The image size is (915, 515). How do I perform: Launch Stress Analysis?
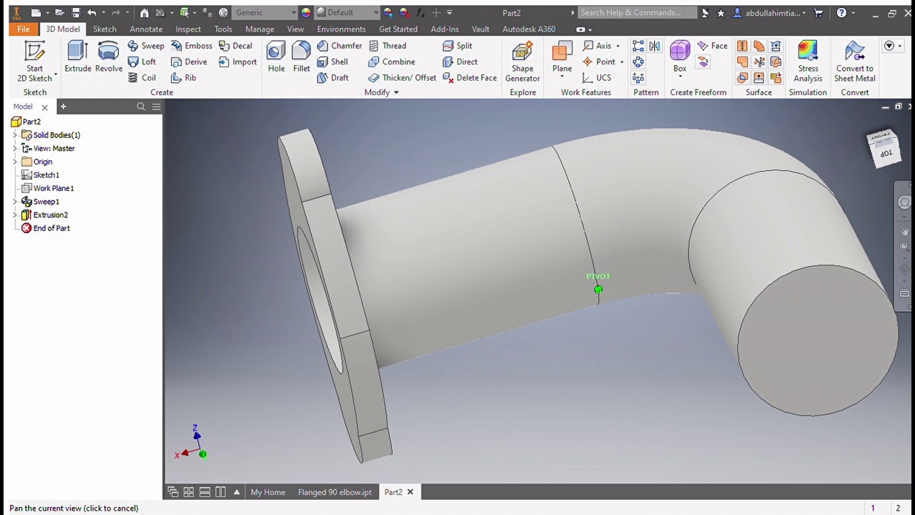coord(808,62)
